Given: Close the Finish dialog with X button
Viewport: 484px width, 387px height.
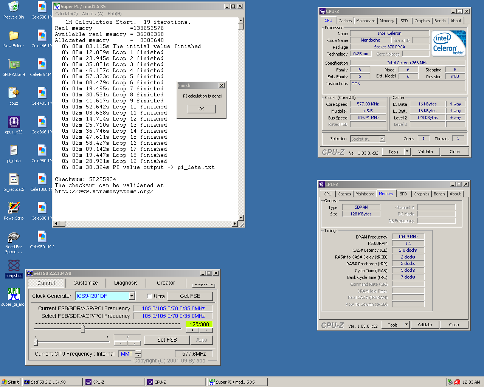Looking at the screenshot, I should pos(222,85).
